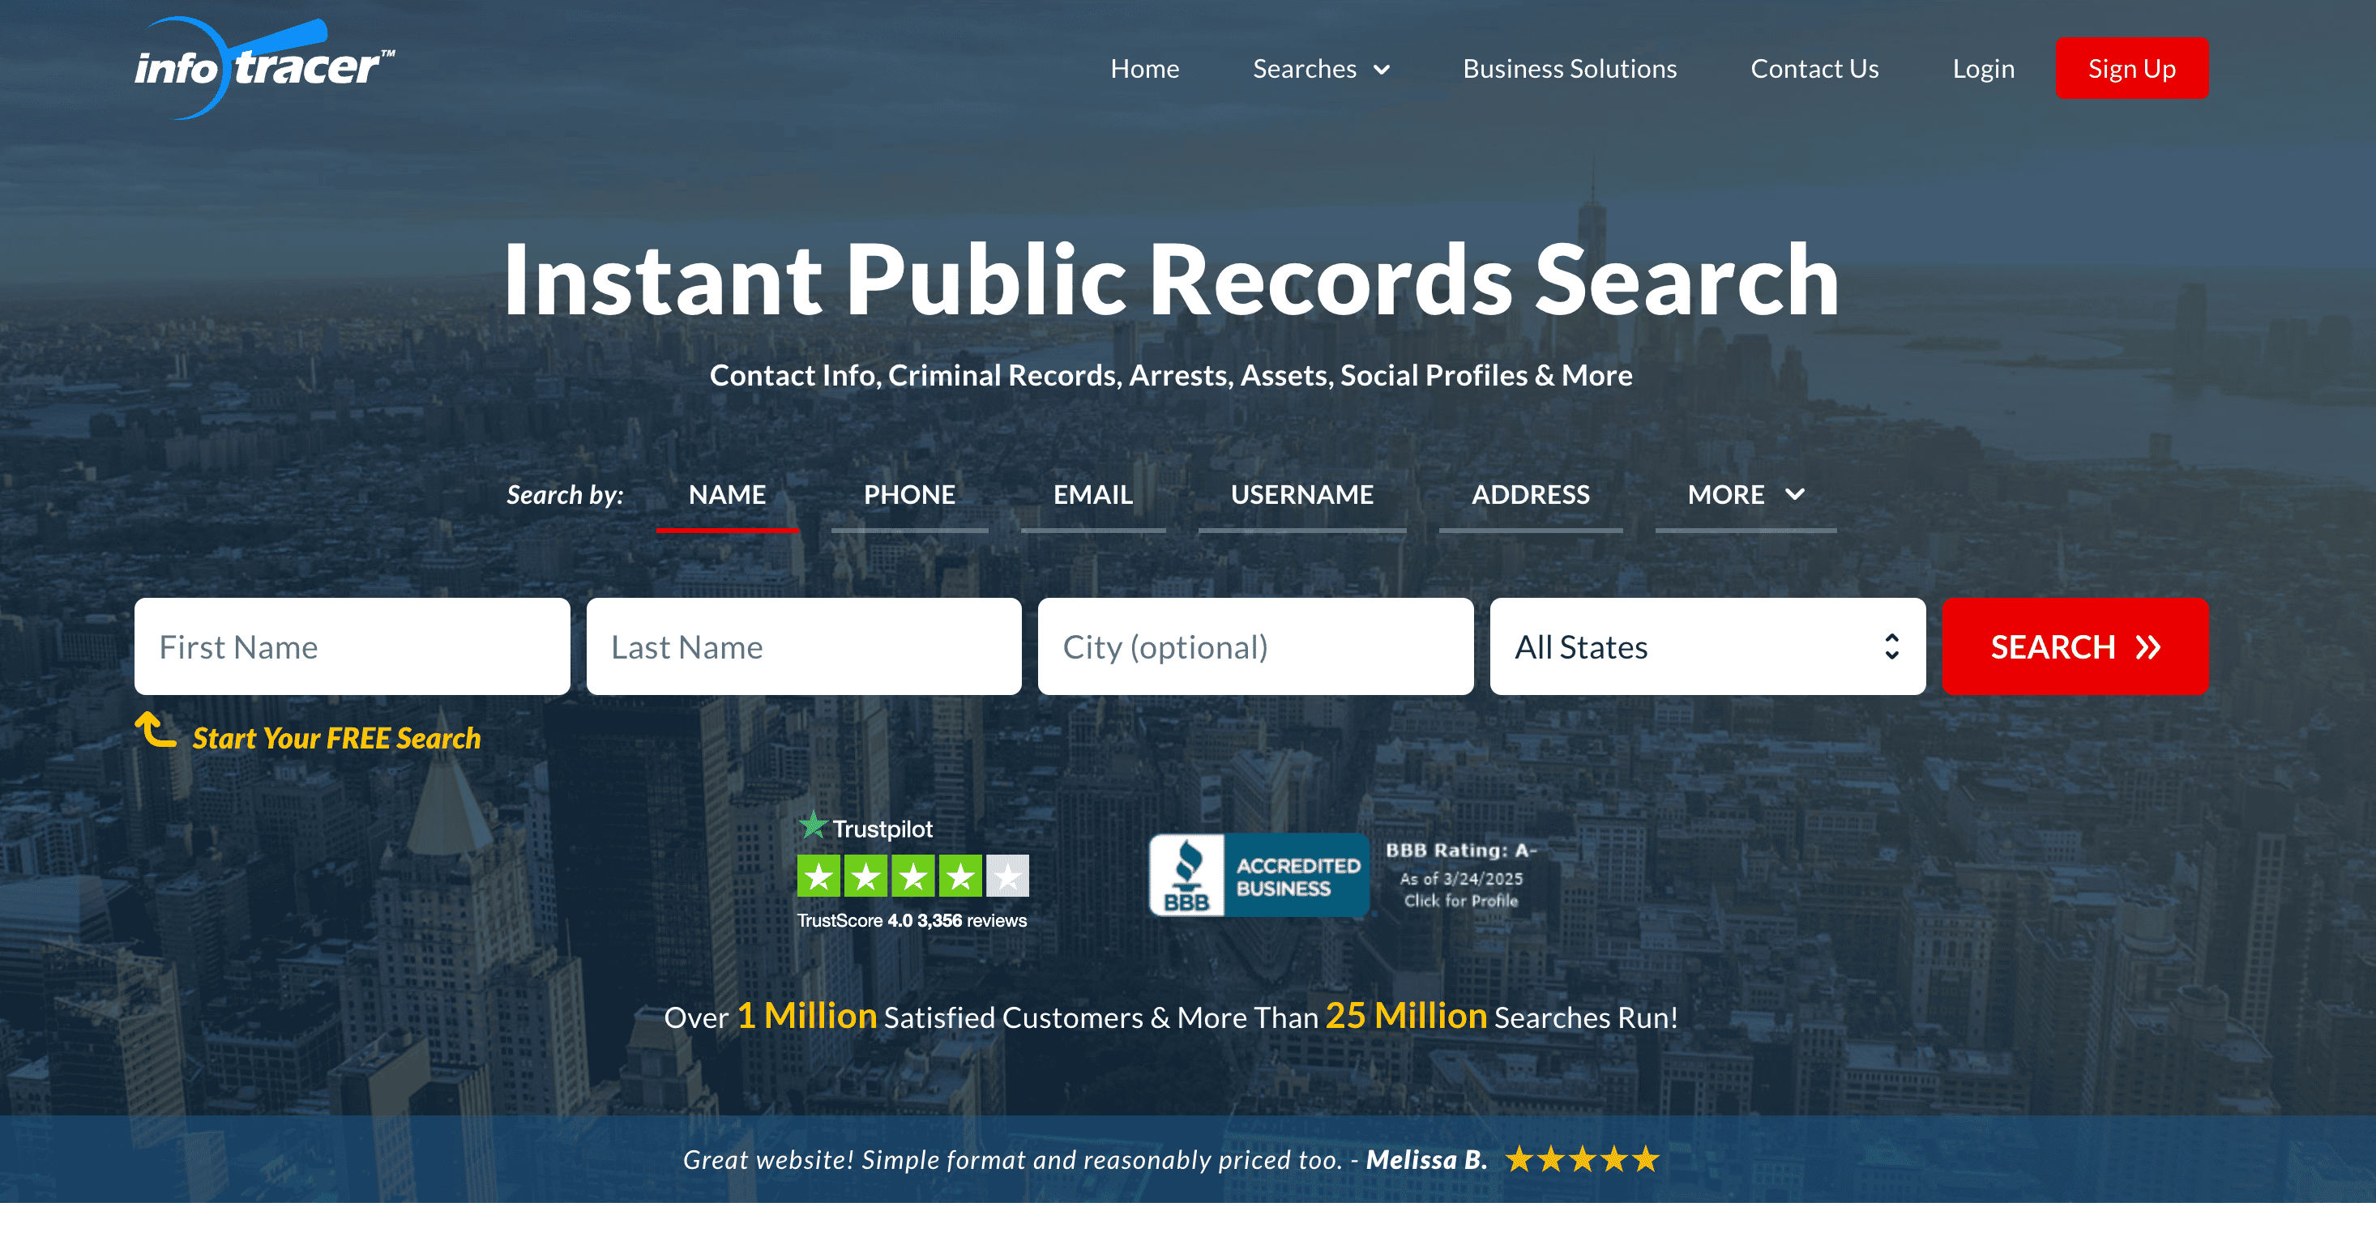The image size is (2376, 1241).
Task: Click the red Sign Up button
Action: [2130, 68]
